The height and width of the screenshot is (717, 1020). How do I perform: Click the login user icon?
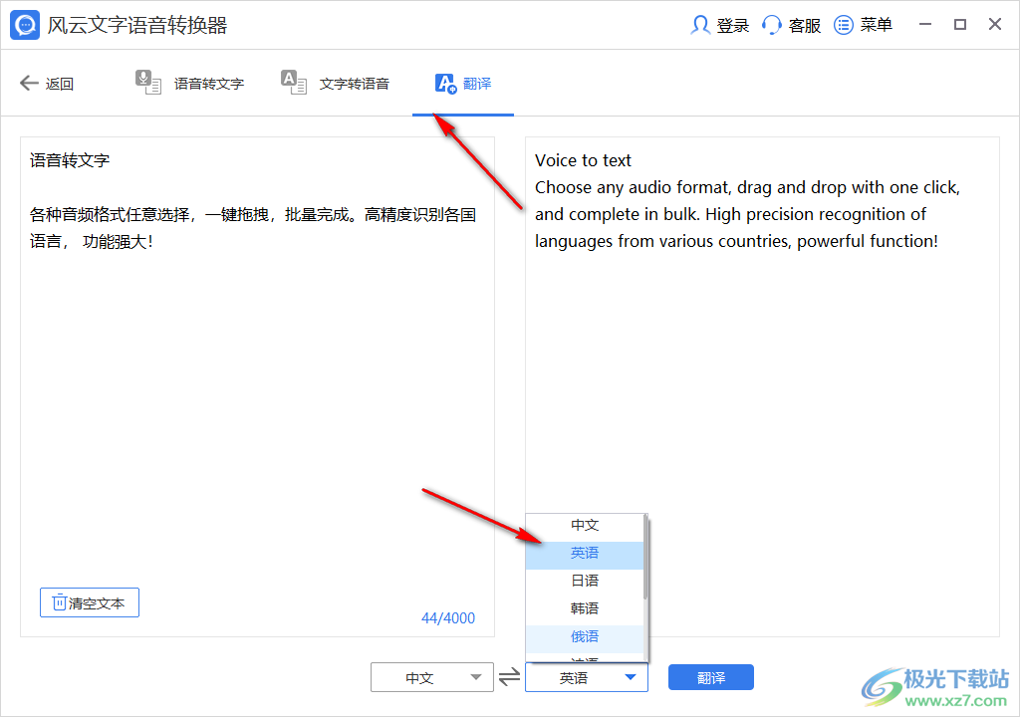point(700,25)
